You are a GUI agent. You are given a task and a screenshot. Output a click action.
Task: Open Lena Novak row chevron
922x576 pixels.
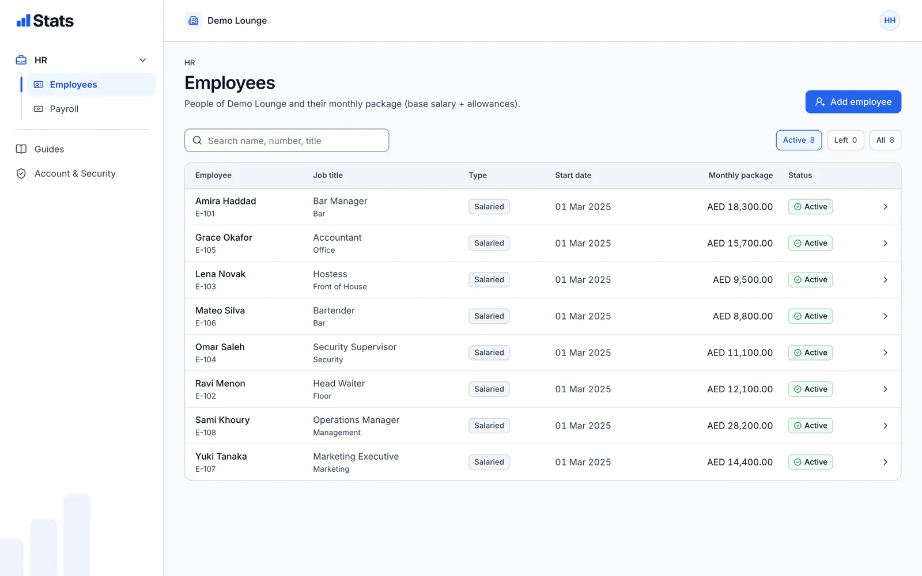[x=885, y=280]
